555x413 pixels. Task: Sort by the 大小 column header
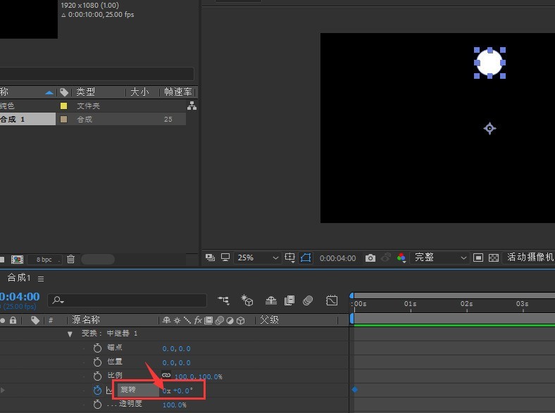tap(139, 92)
